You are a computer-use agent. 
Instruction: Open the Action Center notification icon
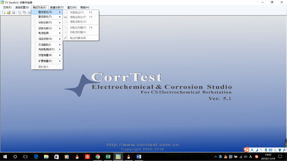click(x=280, y=157)
